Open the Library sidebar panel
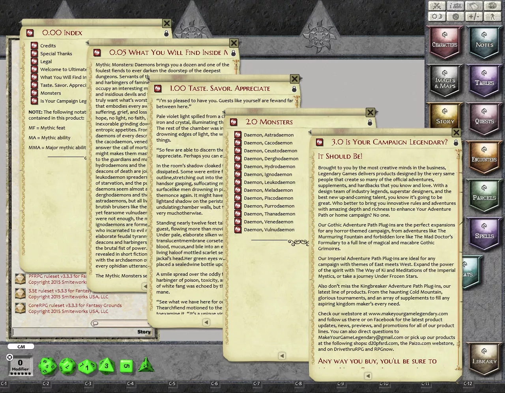Viewport: 505px width, 393px height. pyautogui.click(x=484, y=359)
